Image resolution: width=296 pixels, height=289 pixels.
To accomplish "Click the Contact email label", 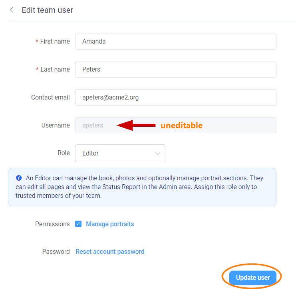I will (x=50, y=98).
